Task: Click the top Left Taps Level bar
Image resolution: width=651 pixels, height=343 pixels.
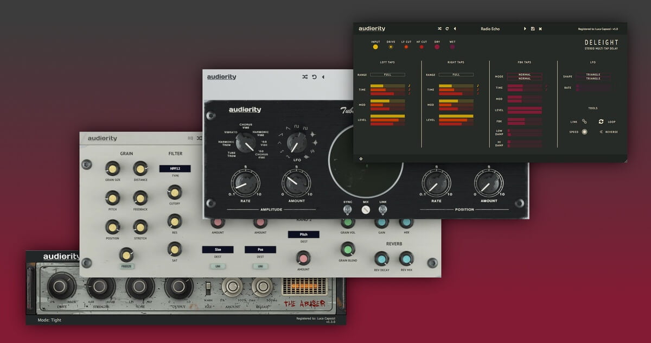Action: (387, 116)
